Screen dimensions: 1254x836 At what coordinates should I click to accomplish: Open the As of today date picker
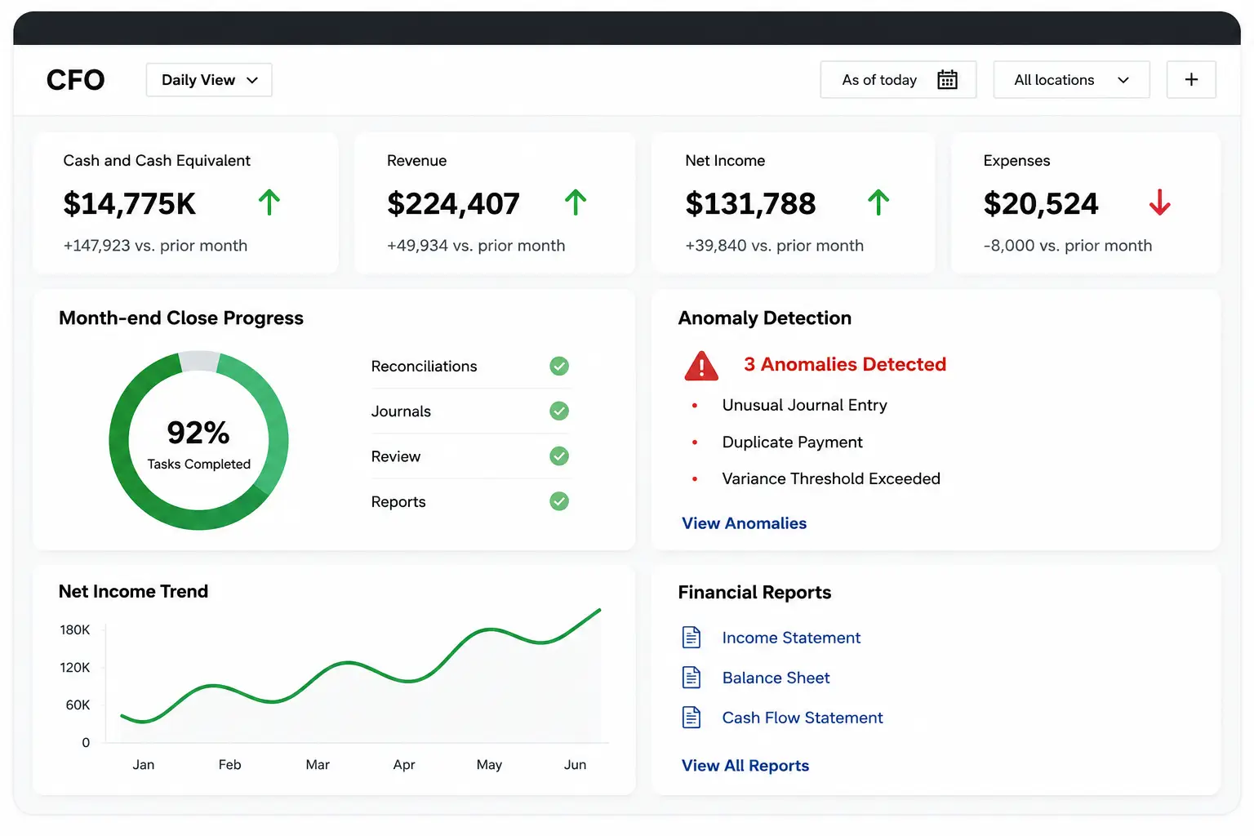(898, 79)
